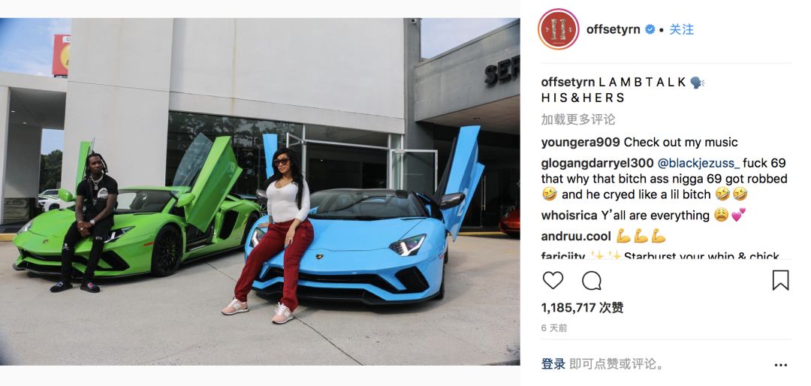Follow offsetyrn via the 关注 link

tap(681, 29)
